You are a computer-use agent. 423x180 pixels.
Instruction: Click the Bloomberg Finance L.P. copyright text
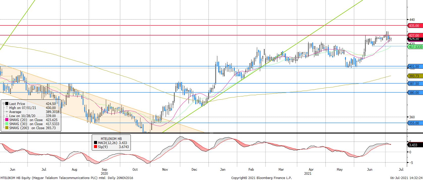[261, 178]
